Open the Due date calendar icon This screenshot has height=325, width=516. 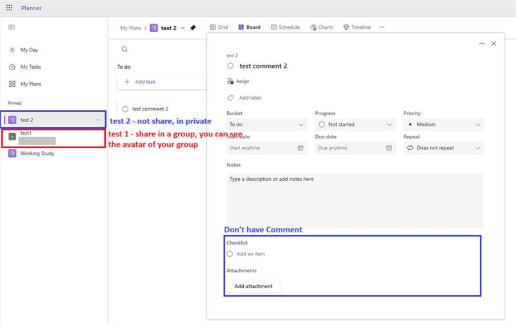(x=389, y=148)
